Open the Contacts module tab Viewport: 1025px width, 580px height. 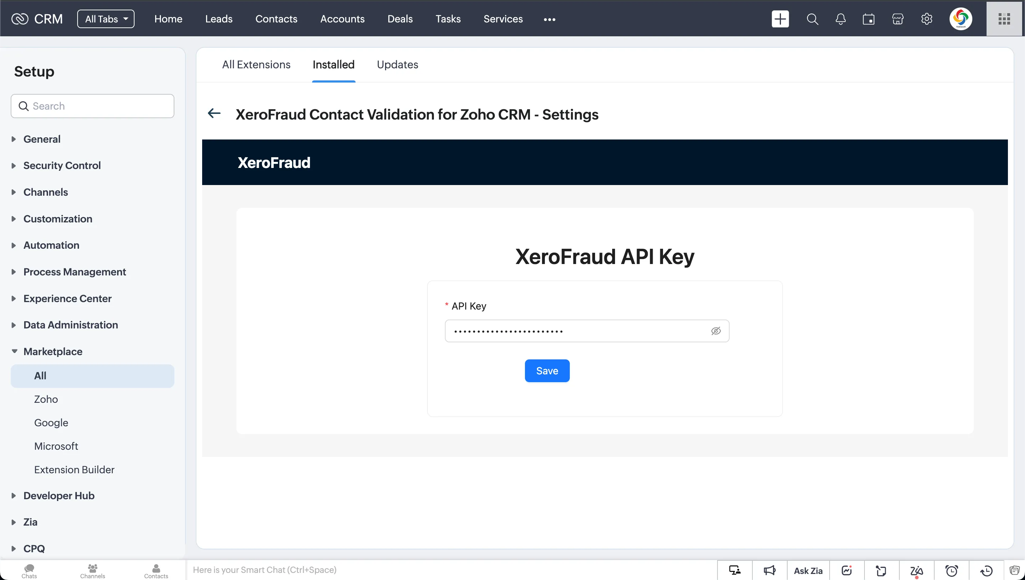[276, 19]
